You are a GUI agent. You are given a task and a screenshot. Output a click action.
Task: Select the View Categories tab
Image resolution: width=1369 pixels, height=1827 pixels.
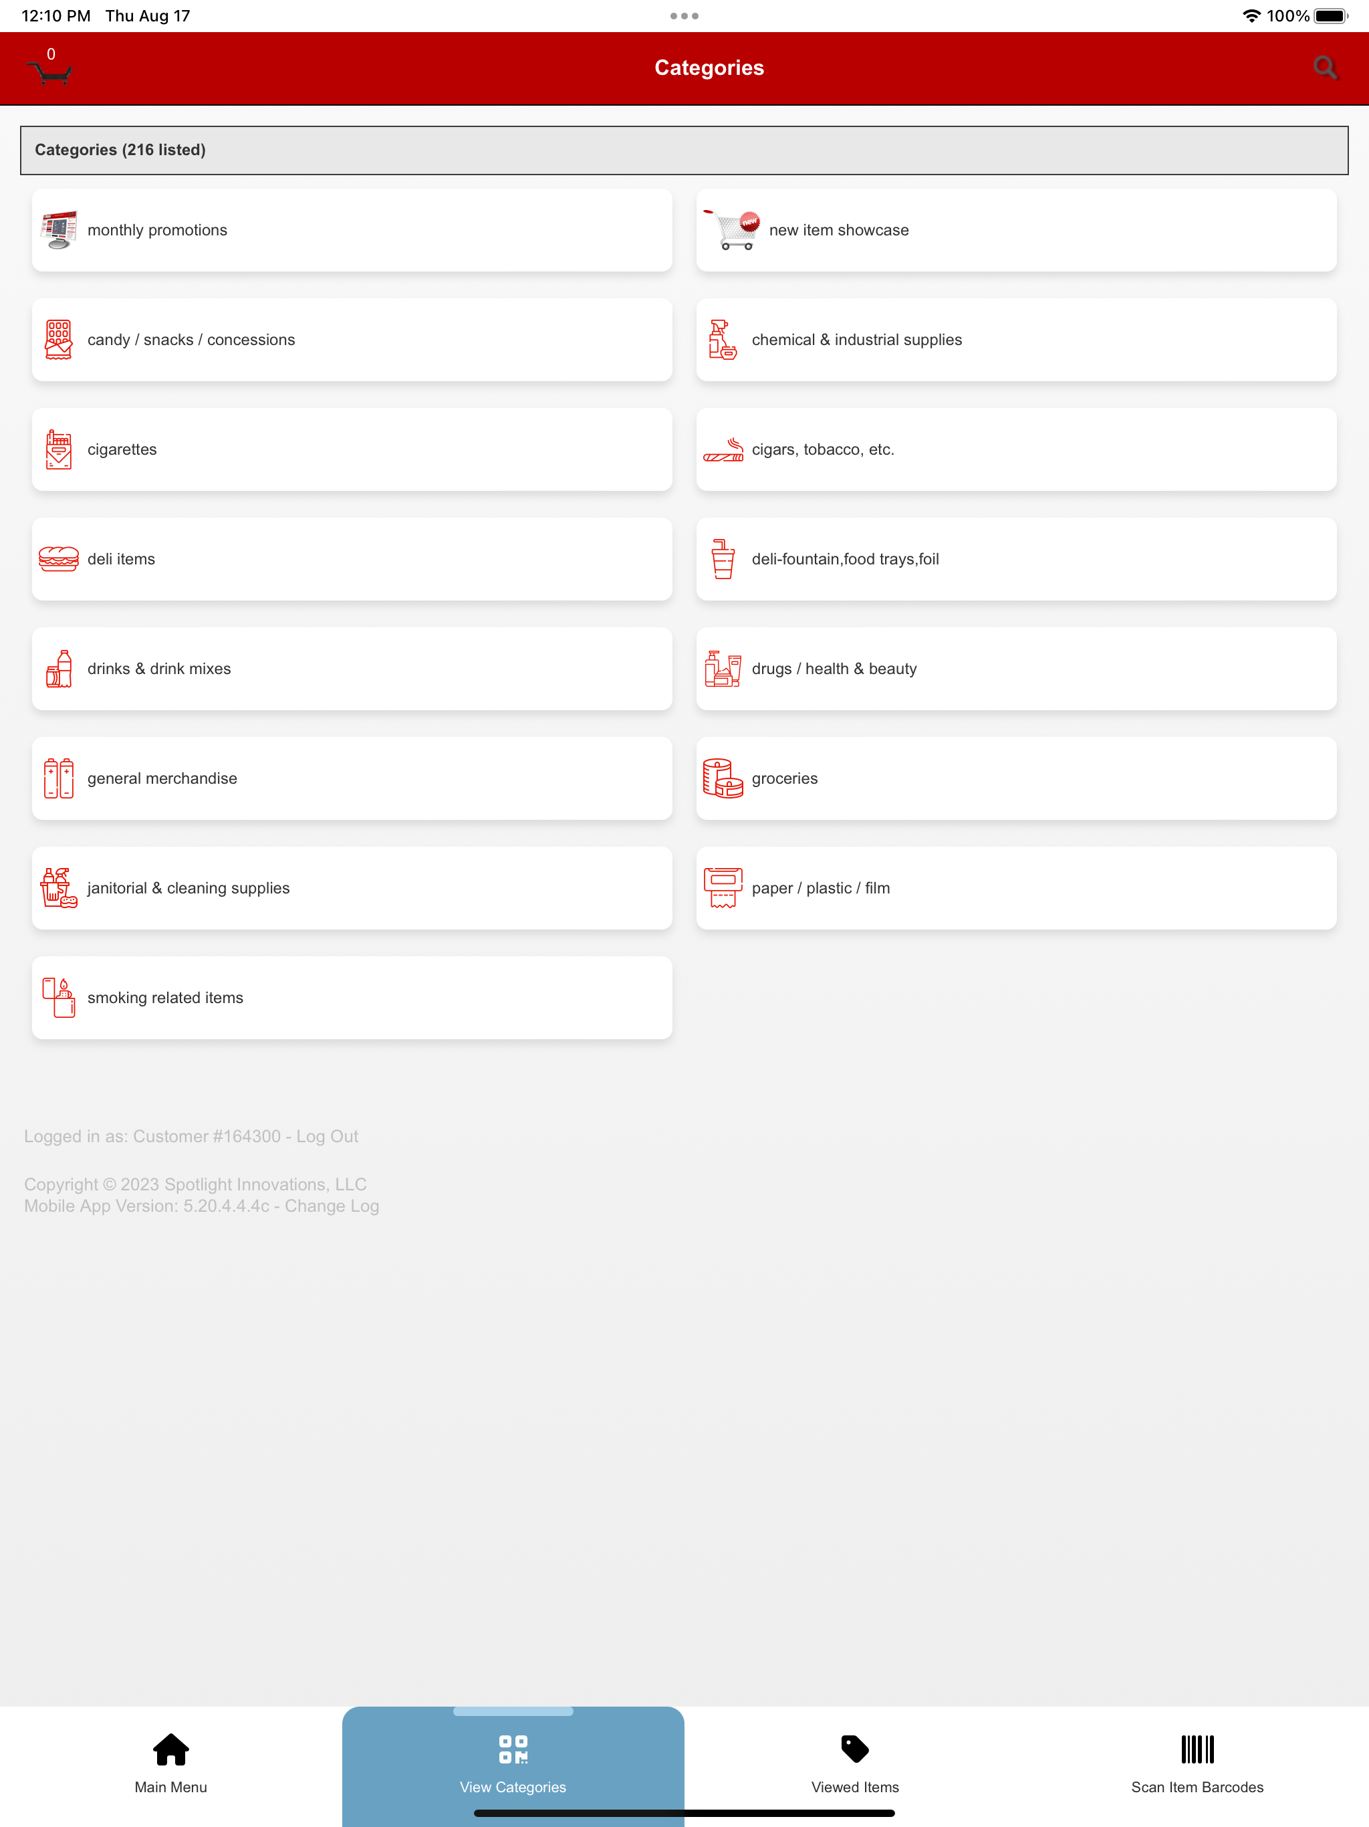tap(513, 1765)
